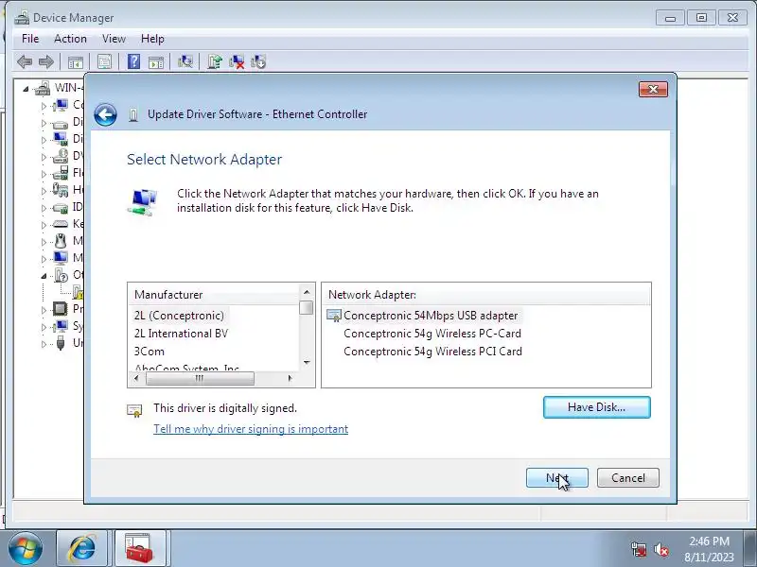Expand the System devices category triangle
757x567 pixels.
(x=44, y=327)
